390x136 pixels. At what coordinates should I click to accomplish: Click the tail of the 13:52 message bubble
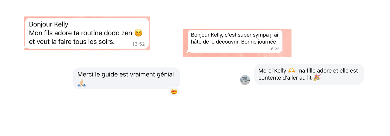25,47
